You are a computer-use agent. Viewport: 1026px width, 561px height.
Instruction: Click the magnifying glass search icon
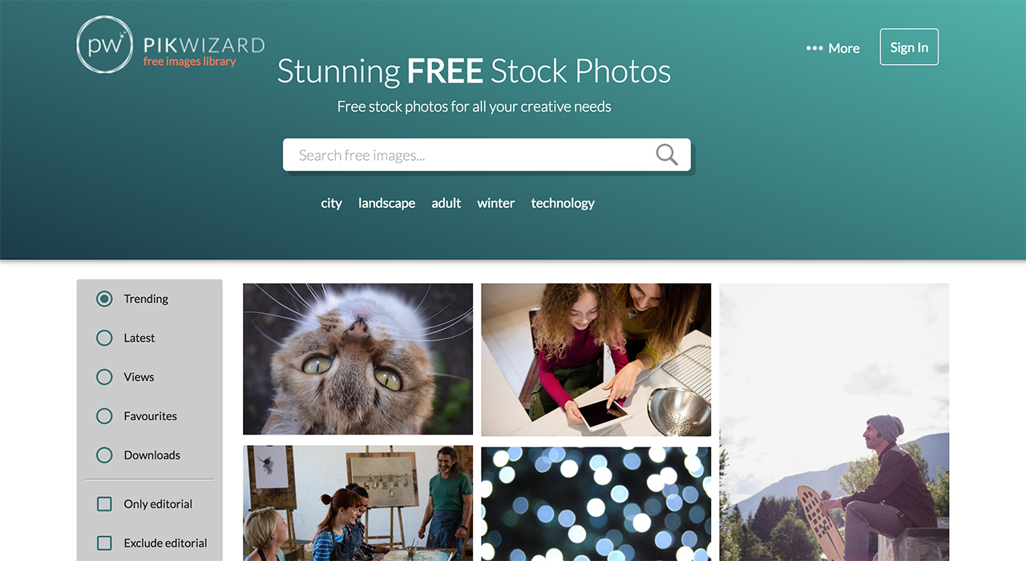667,154
